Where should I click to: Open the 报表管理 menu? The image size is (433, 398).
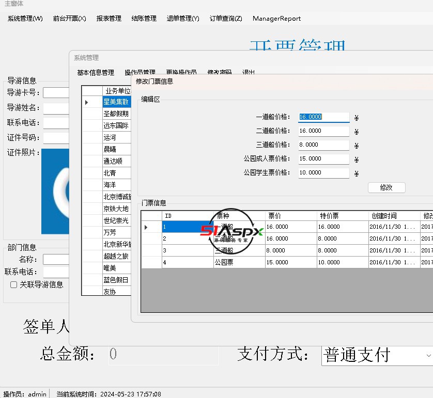click(109, 19)
